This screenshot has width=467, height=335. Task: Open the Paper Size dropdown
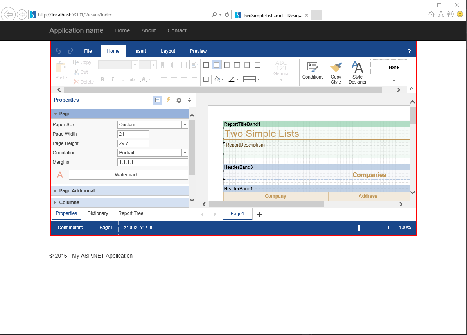point(185,125)
